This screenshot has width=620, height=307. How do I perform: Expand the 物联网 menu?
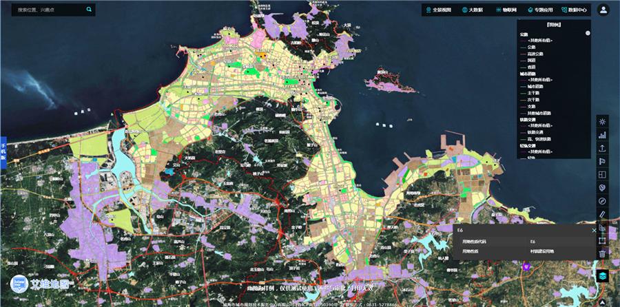click(506, 10)
